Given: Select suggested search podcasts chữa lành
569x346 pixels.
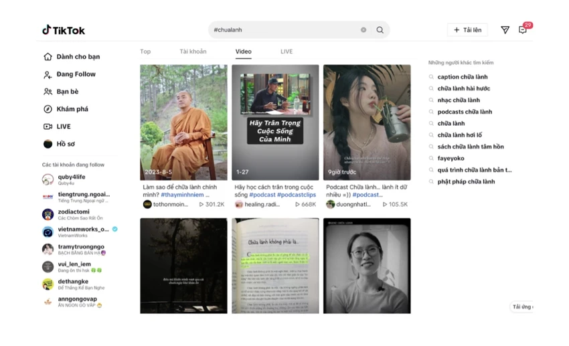Looking at the screenshot, I should (465, 112).
